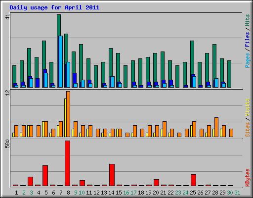Select the red KBytes bar on day 10
The width and height of the screenshot is (253, 198).
pos(82,183)
